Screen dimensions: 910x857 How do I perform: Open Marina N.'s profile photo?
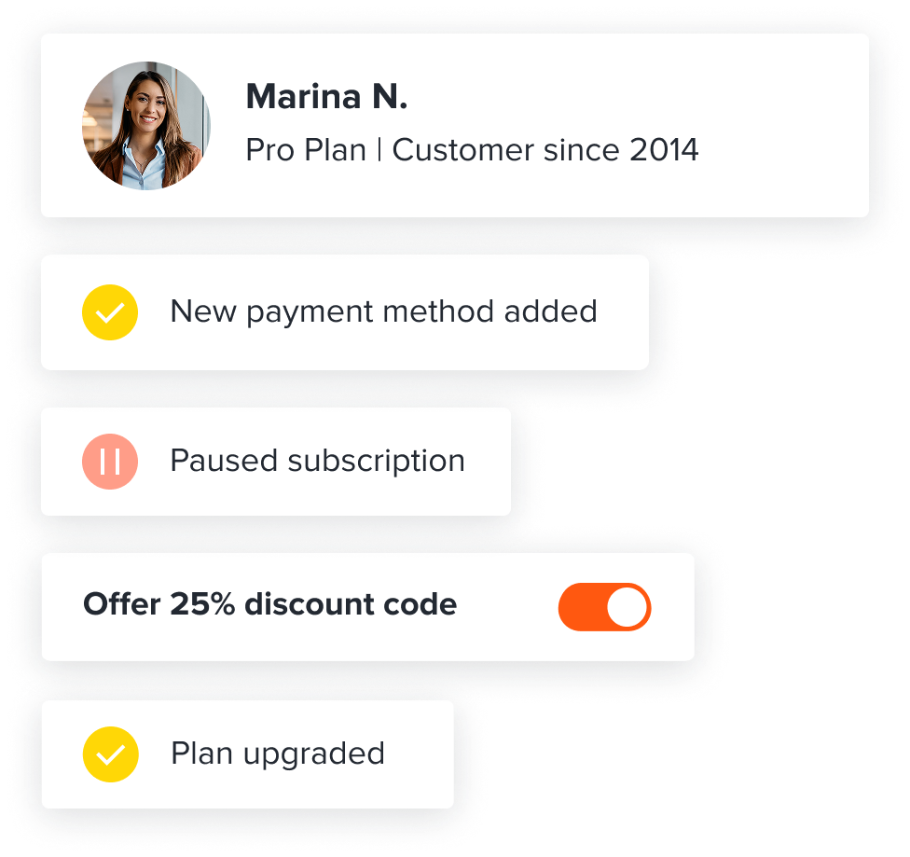[x=146, y=126]
